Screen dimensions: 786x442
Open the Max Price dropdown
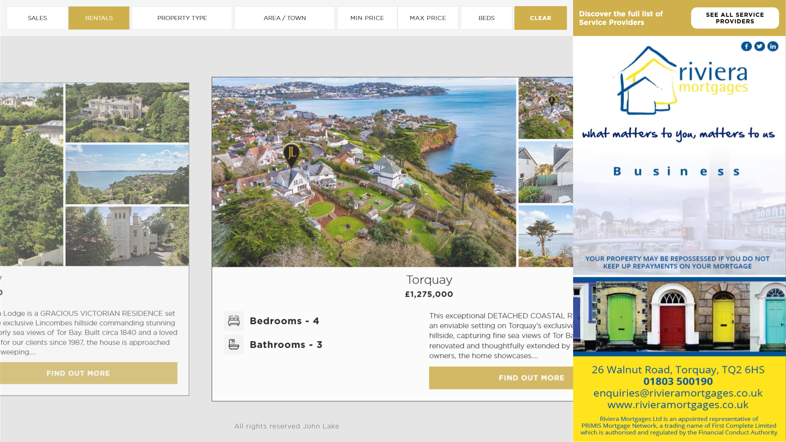click(x=428, y=18)
